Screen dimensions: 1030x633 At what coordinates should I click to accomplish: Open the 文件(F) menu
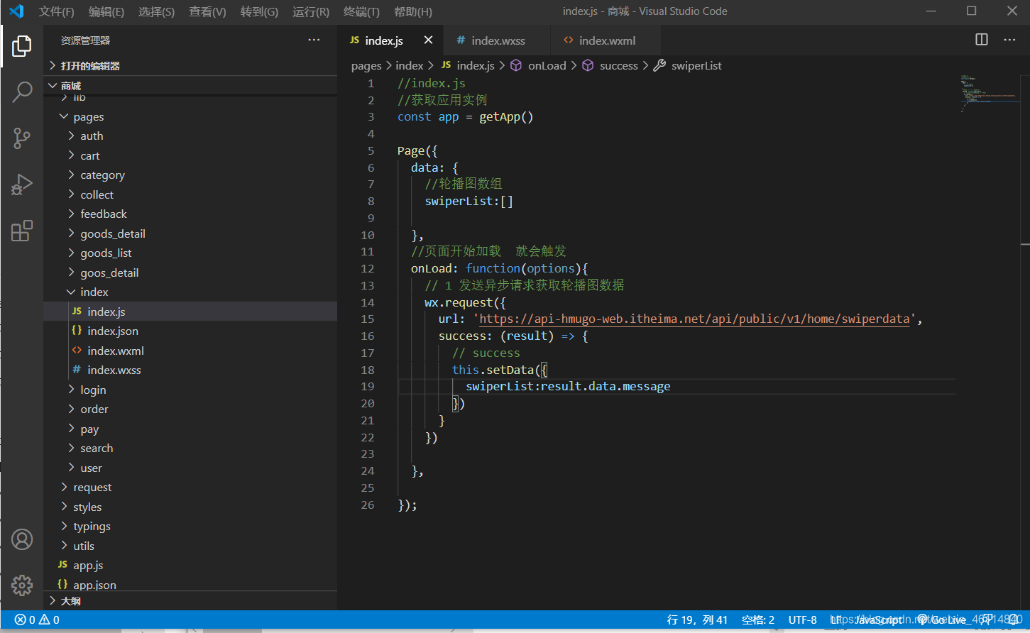coord(56,11)
